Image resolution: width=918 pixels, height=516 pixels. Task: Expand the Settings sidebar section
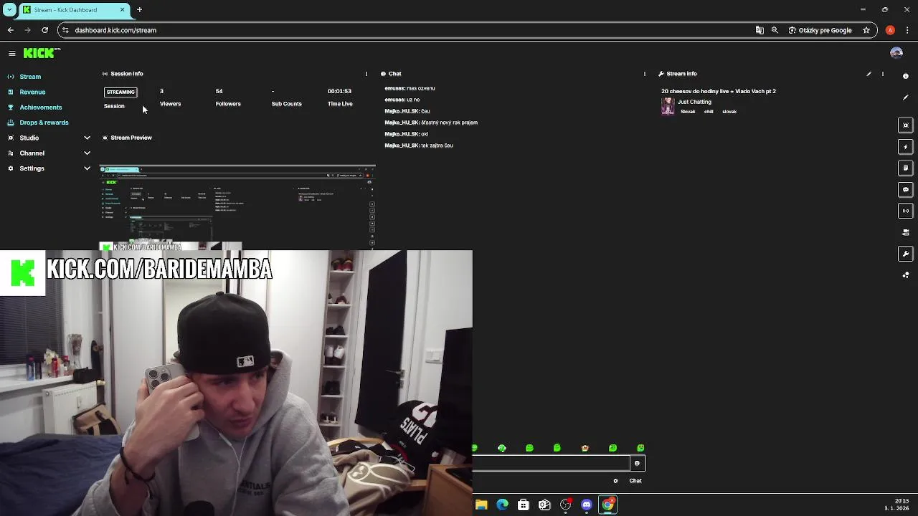click(x=87, y=168)
